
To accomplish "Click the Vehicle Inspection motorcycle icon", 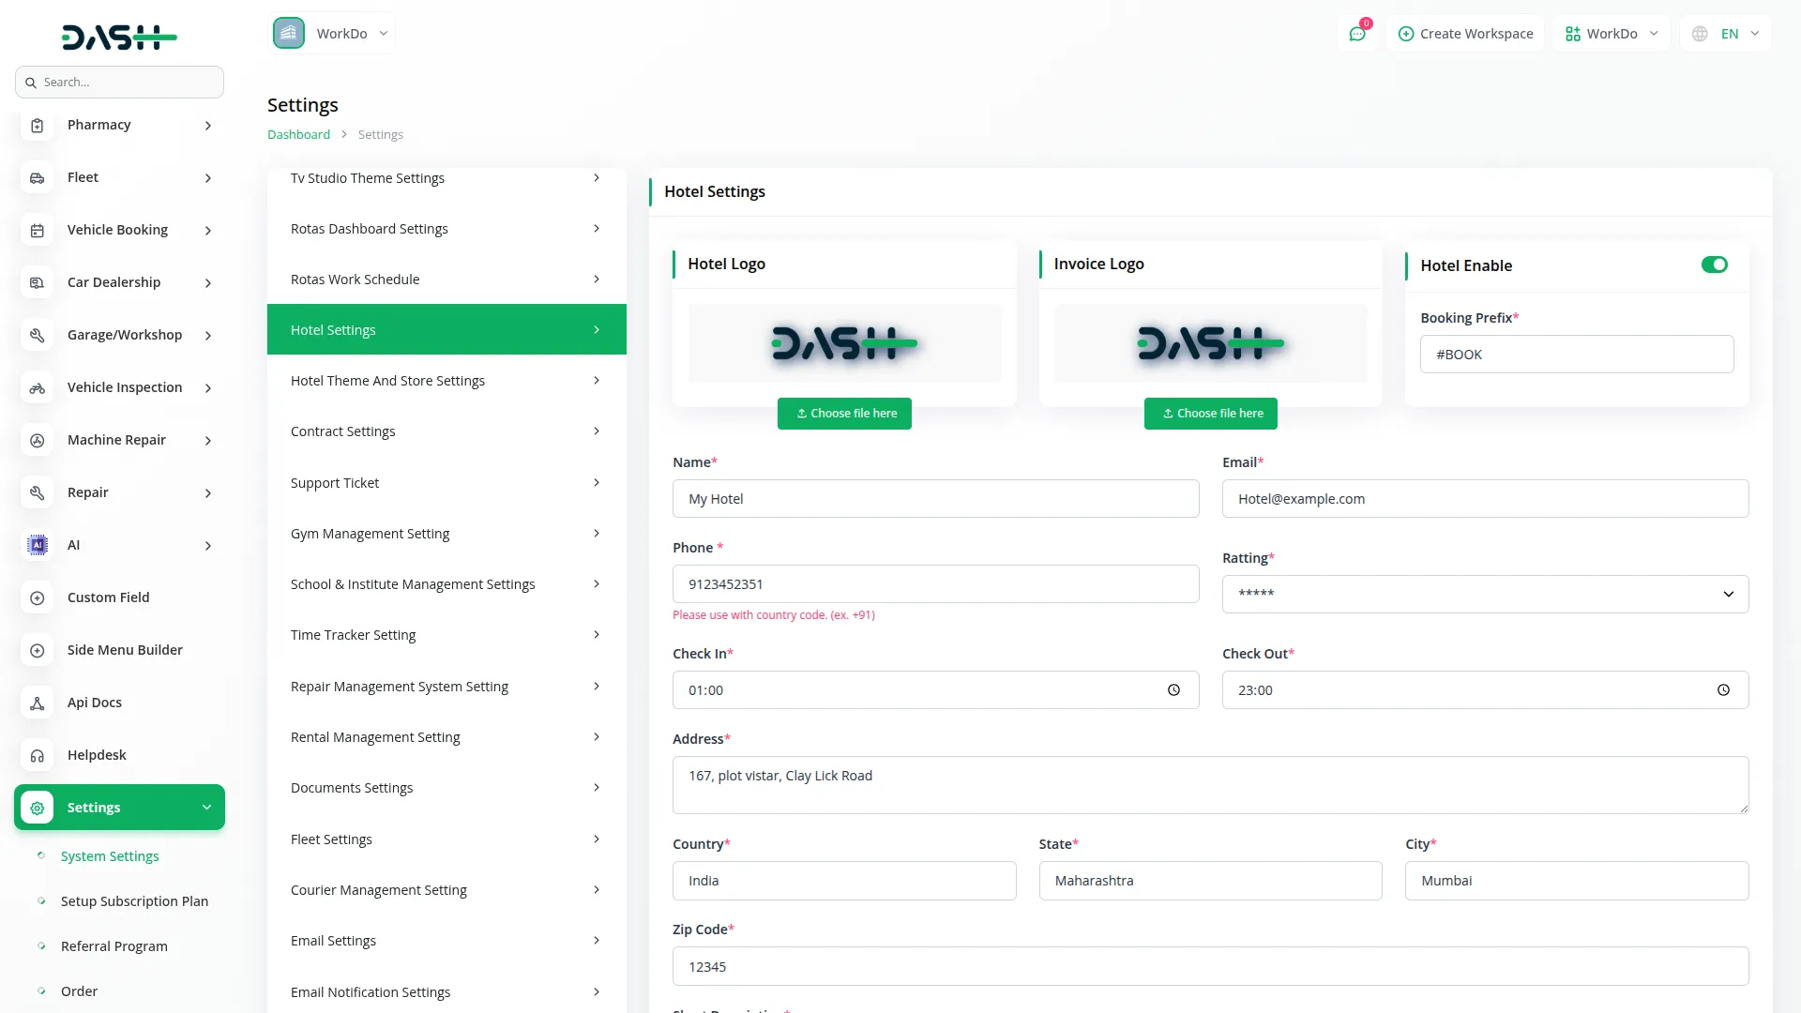I will (x=38, y=387).
